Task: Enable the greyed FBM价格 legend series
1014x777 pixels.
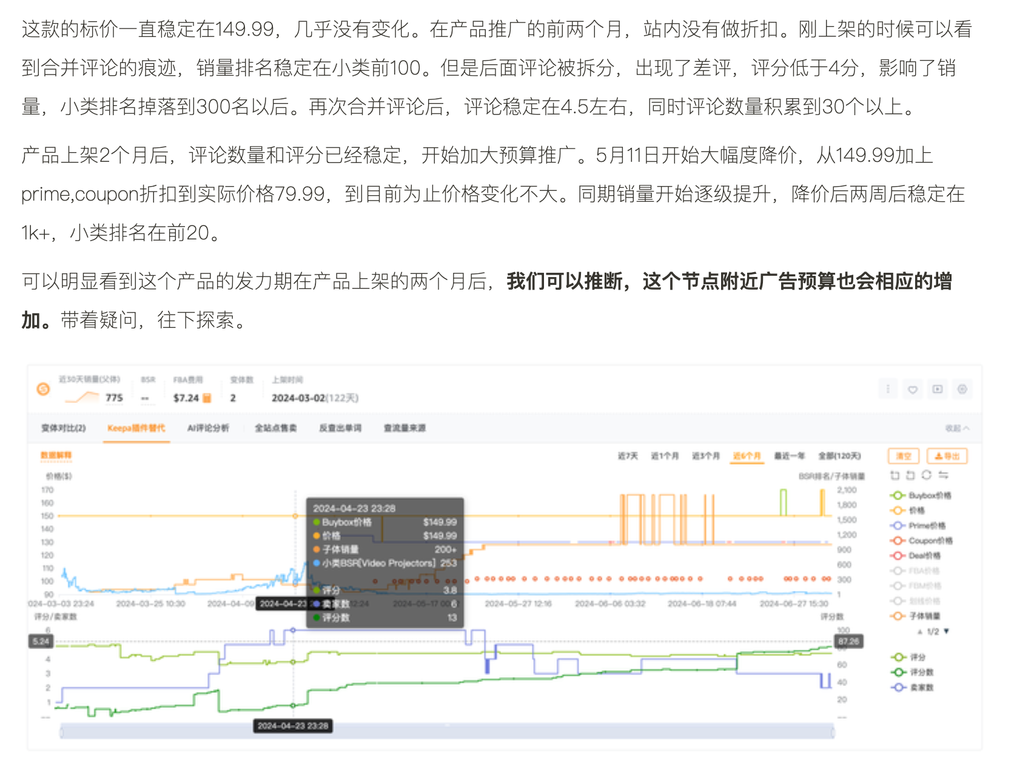Action: coord(916,585)
